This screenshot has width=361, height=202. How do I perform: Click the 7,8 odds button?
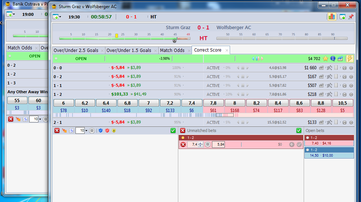point(213,103)
